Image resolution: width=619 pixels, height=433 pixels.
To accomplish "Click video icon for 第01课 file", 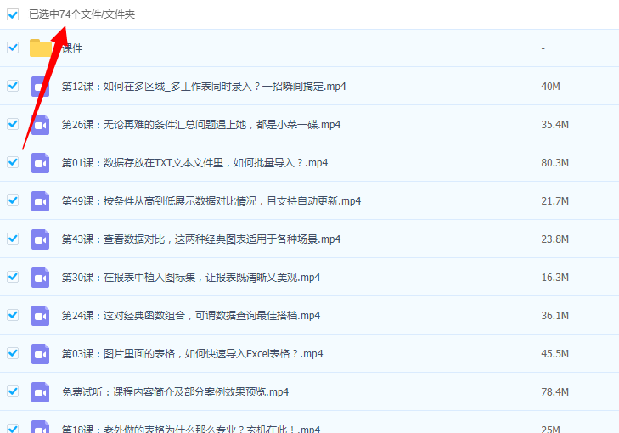I will click(x=41, y=162).
